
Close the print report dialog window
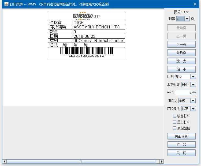click(195, 4)
